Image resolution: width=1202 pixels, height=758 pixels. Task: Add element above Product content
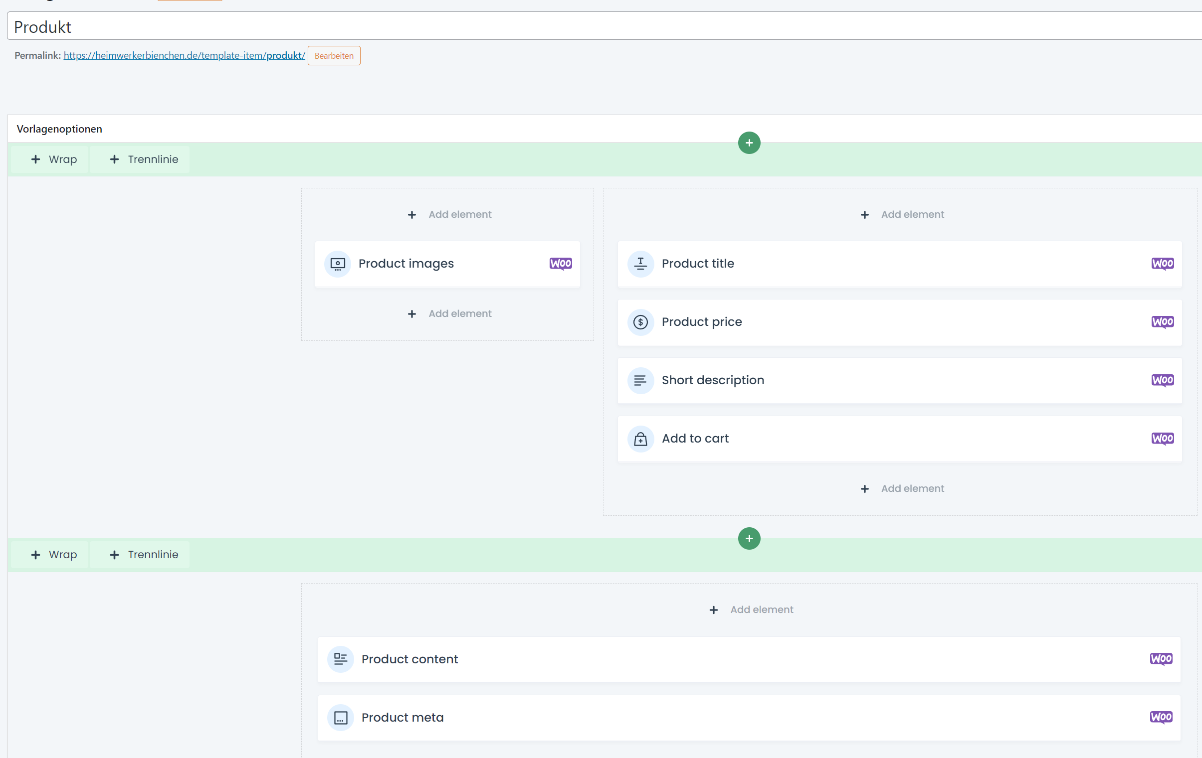[751, 610]
